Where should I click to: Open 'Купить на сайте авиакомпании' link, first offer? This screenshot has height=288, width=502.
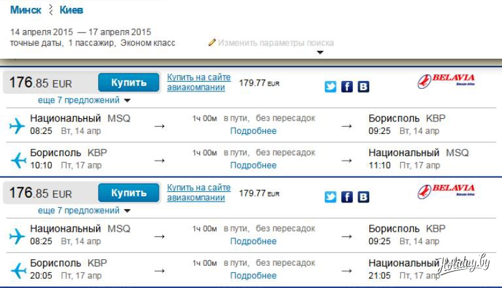pos(199,82)
